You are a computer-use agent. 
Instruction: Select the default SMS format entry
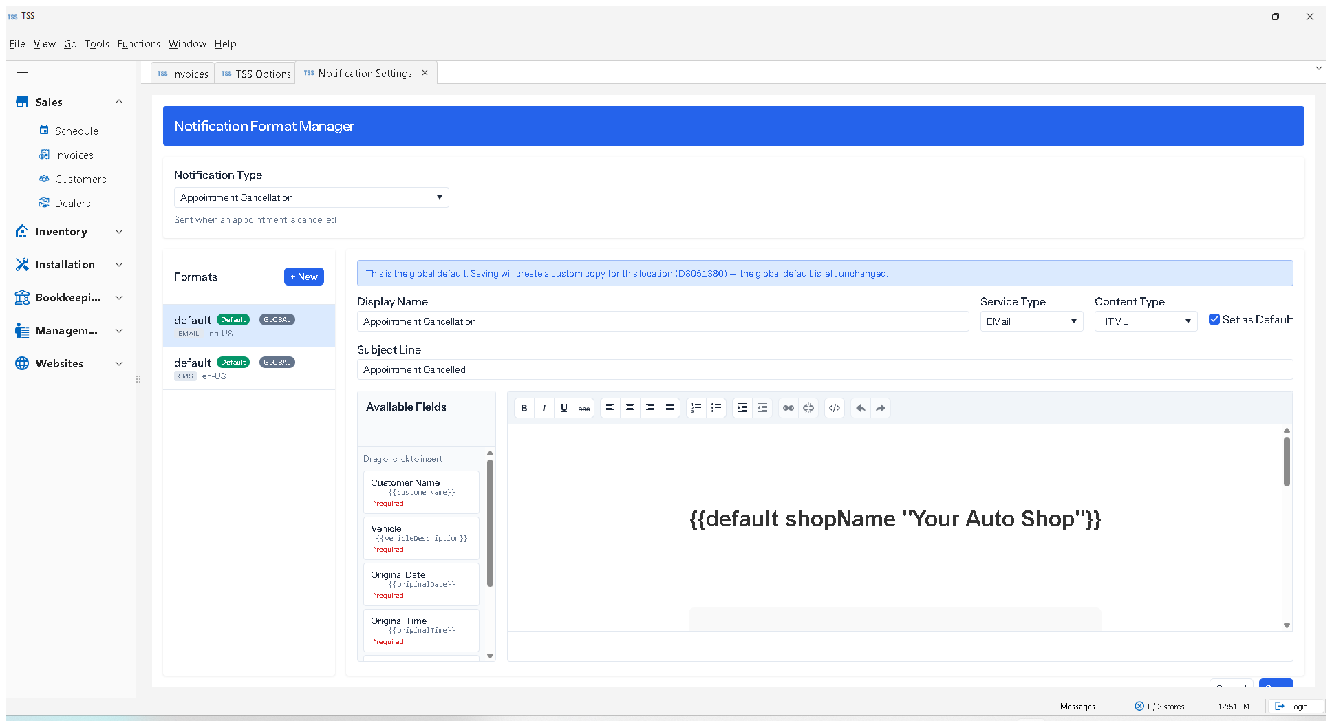pyautogui.click(x=249, y=369)
